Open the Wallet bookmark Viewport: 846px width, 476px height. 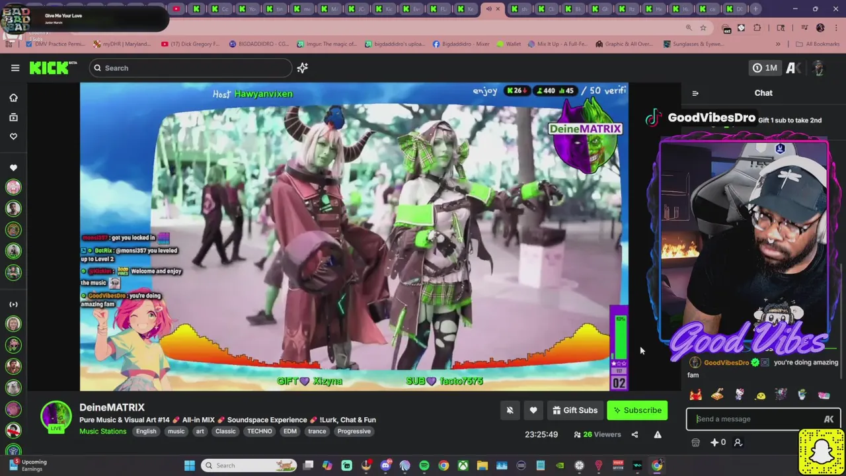click(x=508, y=44)
